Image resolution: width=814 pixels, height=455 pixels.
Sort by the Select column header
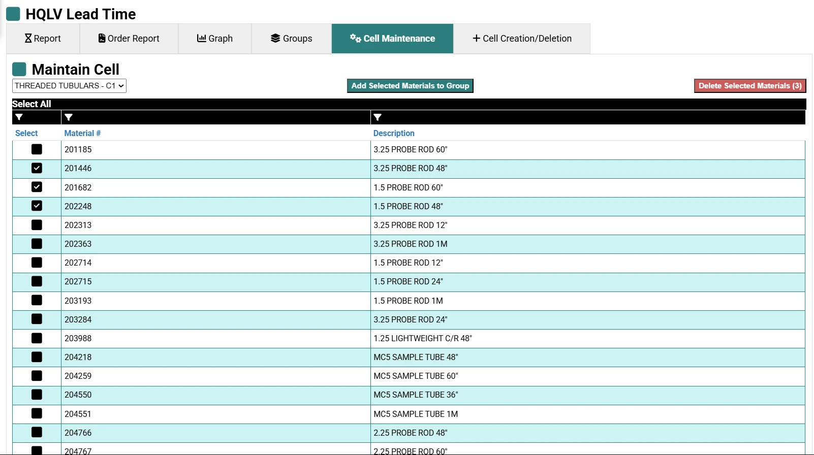[26, 133]
